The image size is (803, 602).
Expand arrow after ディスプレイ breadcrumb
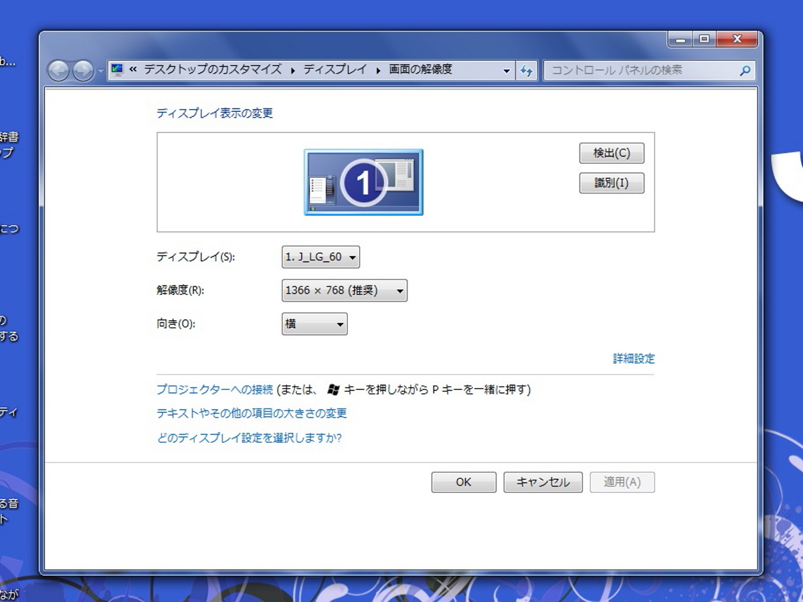(x=379, y=70)
